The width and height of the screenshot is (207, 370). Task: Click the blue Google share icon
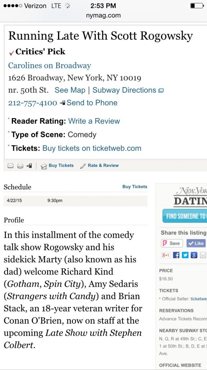tap(194, 255)
